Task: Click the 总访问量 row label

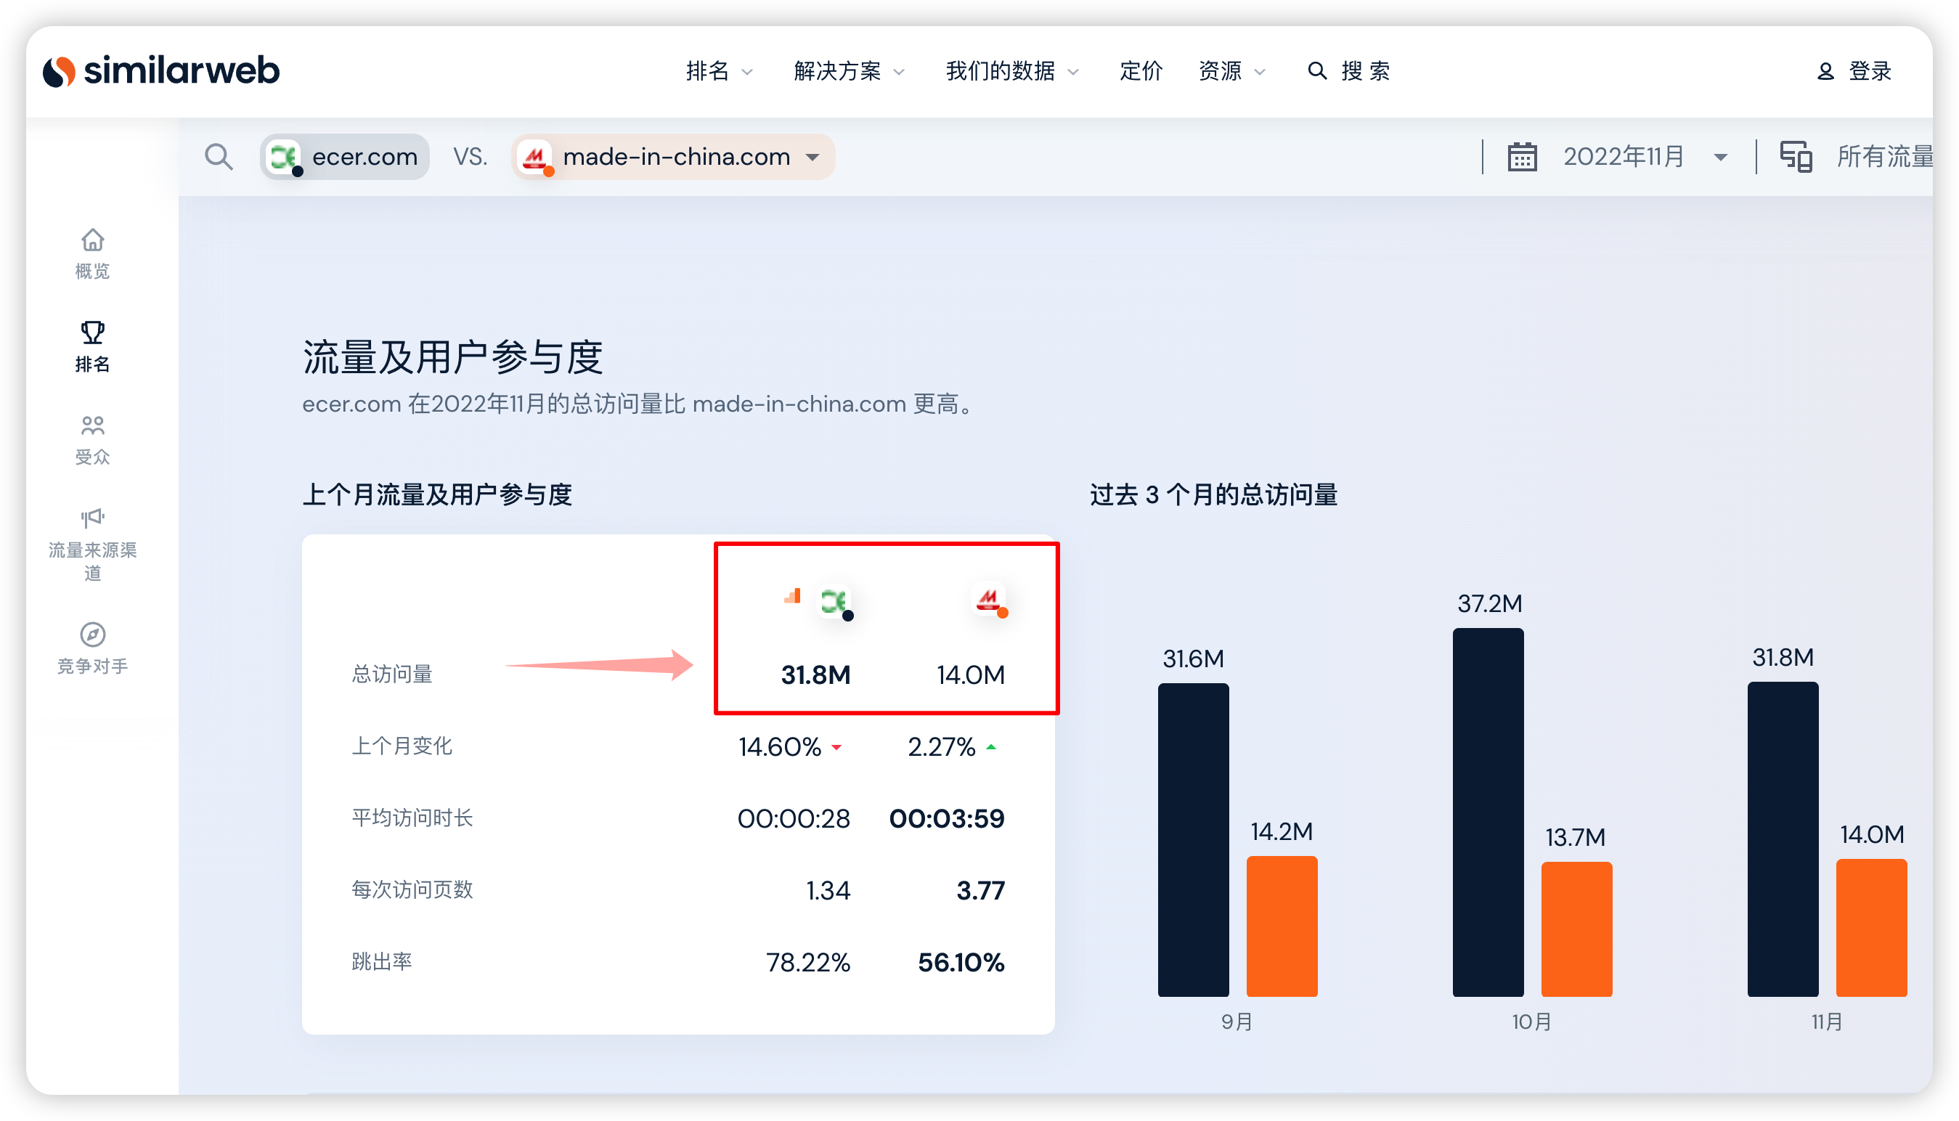Action: point(392,674)
